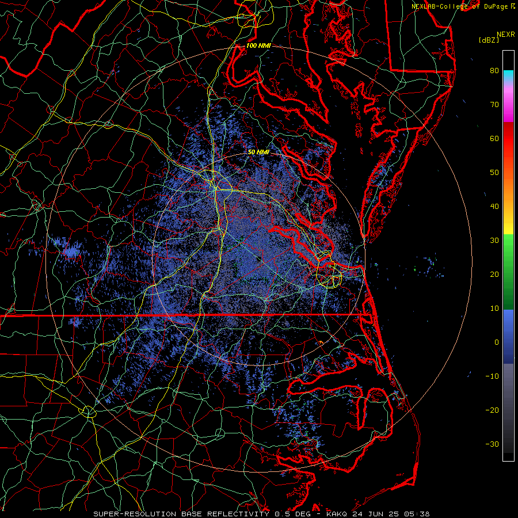Click the SUPER-RESOLUTION BASE REFLECTIVITY caption
The width and height of the screenshot is (518, 518).
pyautogui.click(x=181, y=514)
